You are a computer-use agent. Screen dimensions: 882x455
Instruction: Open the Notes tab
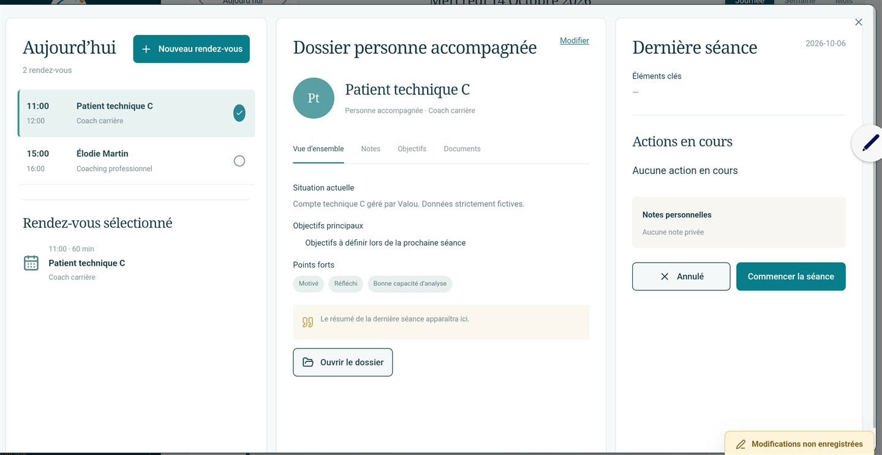click(371, 149)
